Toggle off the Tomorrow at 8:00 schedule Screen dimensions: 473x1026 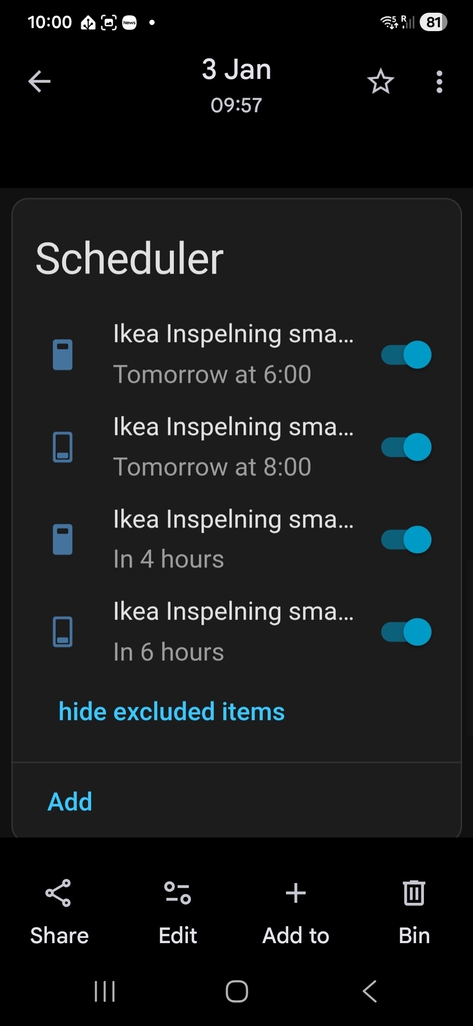pyautogui.click(x=406, y=447)
